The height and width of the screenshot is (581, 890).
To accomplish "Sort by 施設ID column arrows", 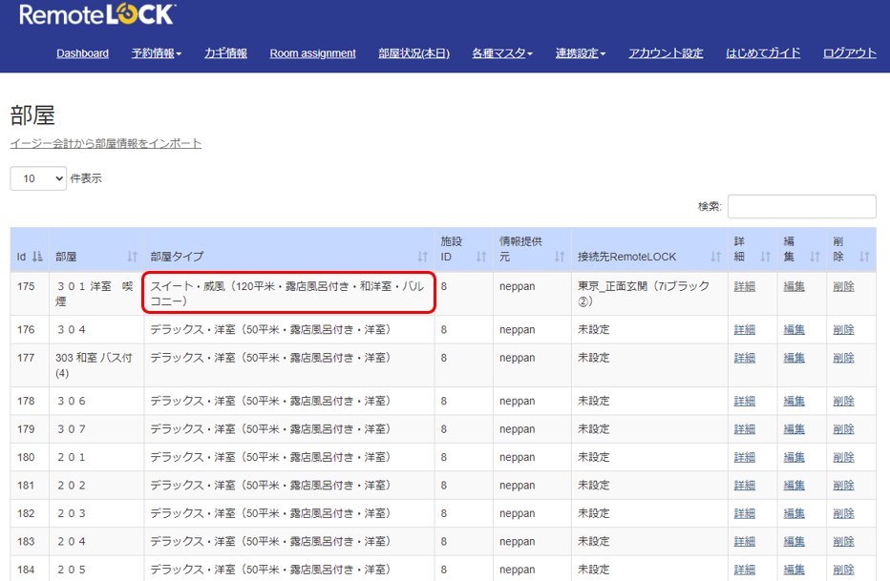I will tap(481, 257).
